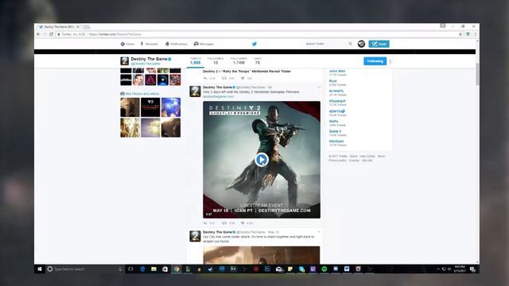Screen dimensions: 509x286
Task: Open the blue glowing media thumbnail
Action: coord(171,107)
